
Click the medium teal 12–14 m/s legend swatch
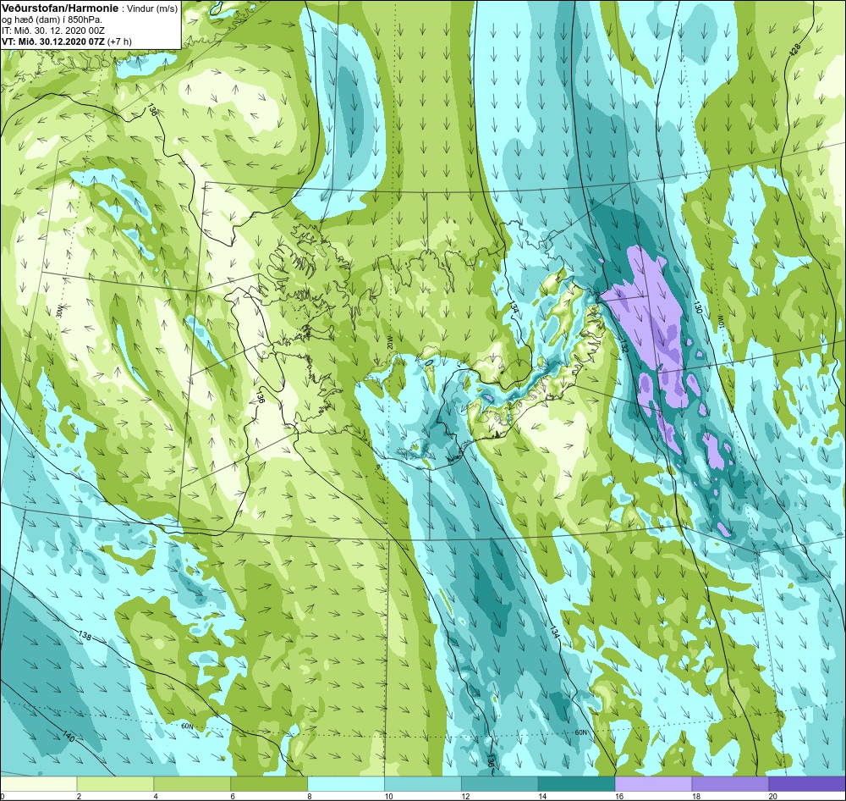[500, 783]
